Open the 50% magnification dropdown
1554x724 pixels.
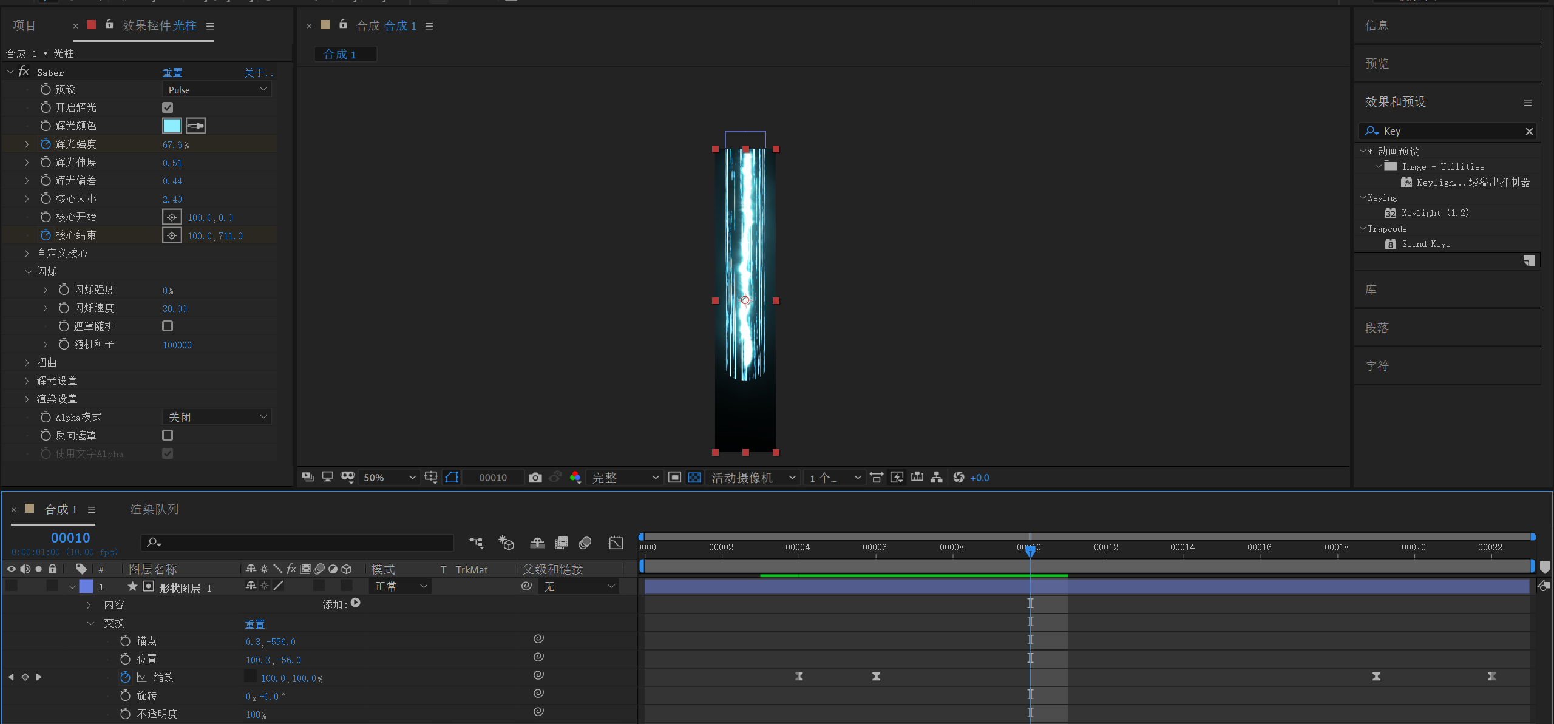tap(388, 478)
